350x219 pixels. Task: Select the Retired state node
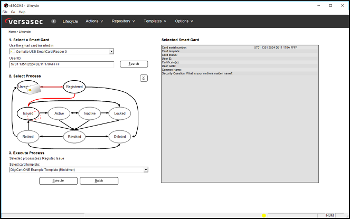pos(28,137)
